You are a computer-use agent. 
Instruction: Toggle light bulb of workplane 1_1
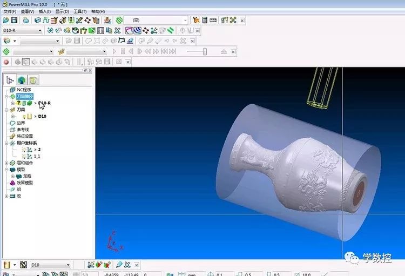(x=24, y=156)
